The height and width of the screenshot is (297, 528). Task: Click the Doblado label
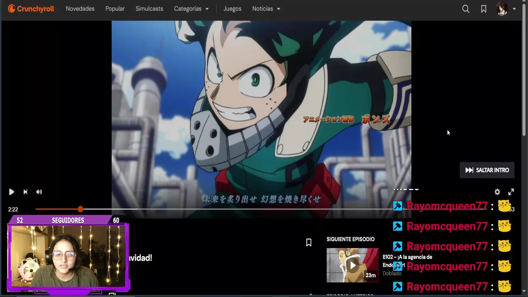click(392, 273)
